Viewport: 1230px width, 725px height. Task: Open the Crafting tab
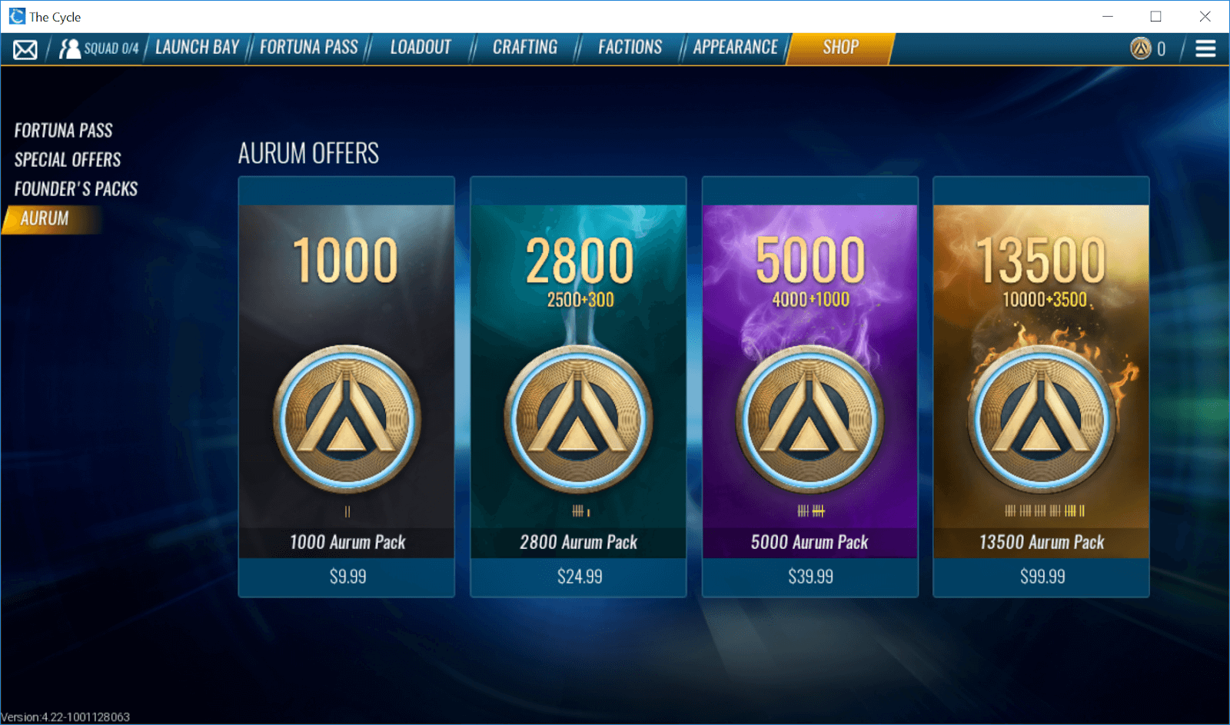click(x=525, y=48)
